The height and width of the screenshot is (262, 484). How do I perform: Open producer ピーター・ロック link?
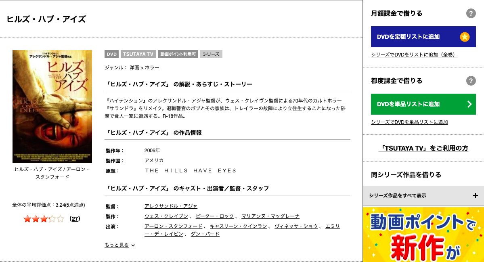point(214,216)
